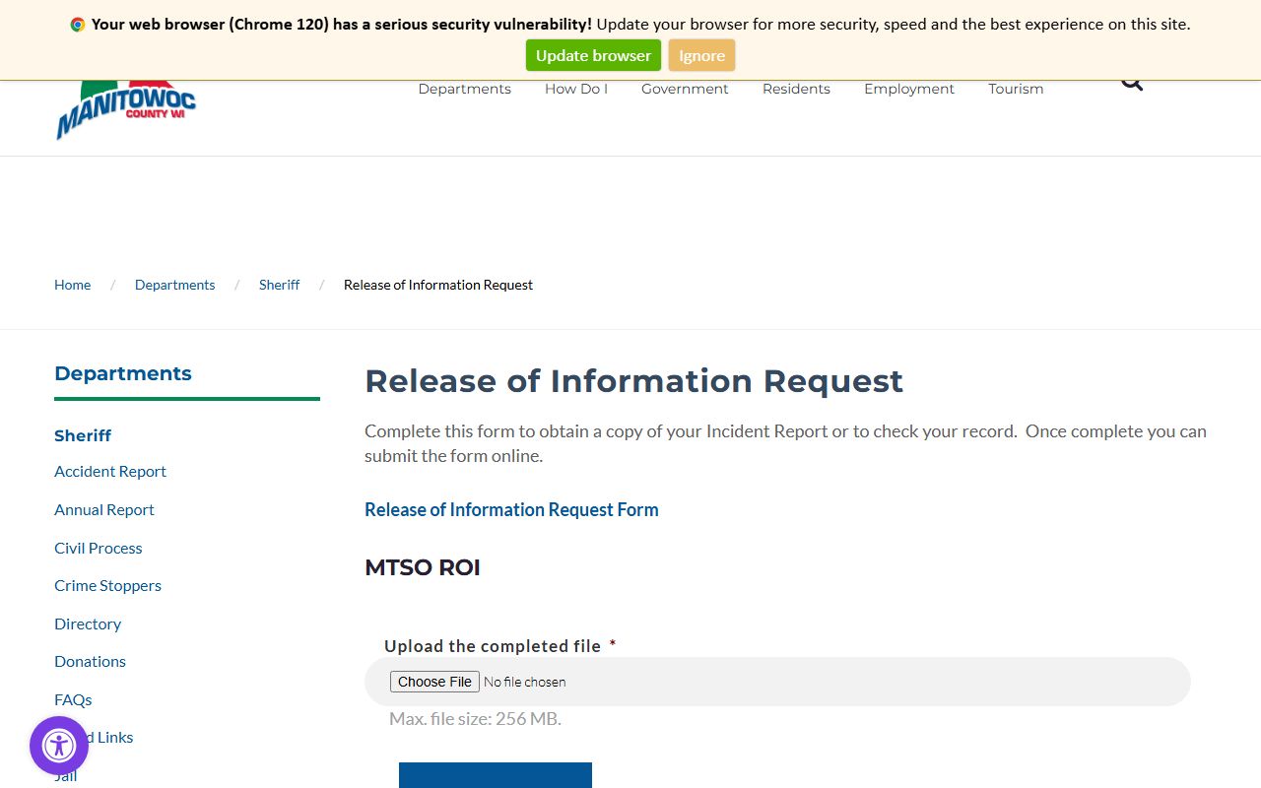Open Civil Process in sidebar
1261x788 pixels.
(x=99, y=548)
